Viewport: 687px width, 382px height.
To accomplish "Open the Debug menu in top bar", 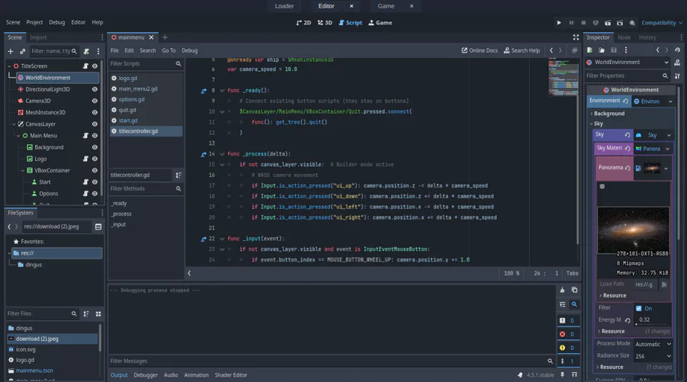I will click(56, 22).
